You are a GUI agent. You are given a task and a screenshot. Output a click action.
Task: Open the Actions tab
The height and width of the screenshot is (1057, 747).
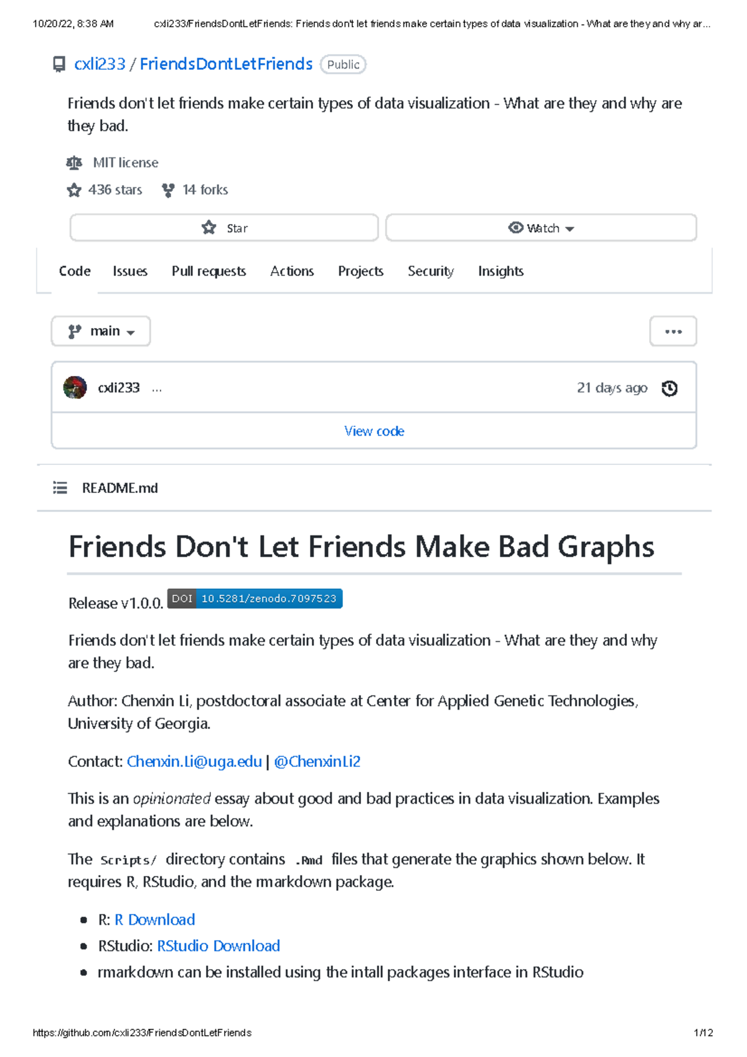pyautogui.click(x=291, y=271)
